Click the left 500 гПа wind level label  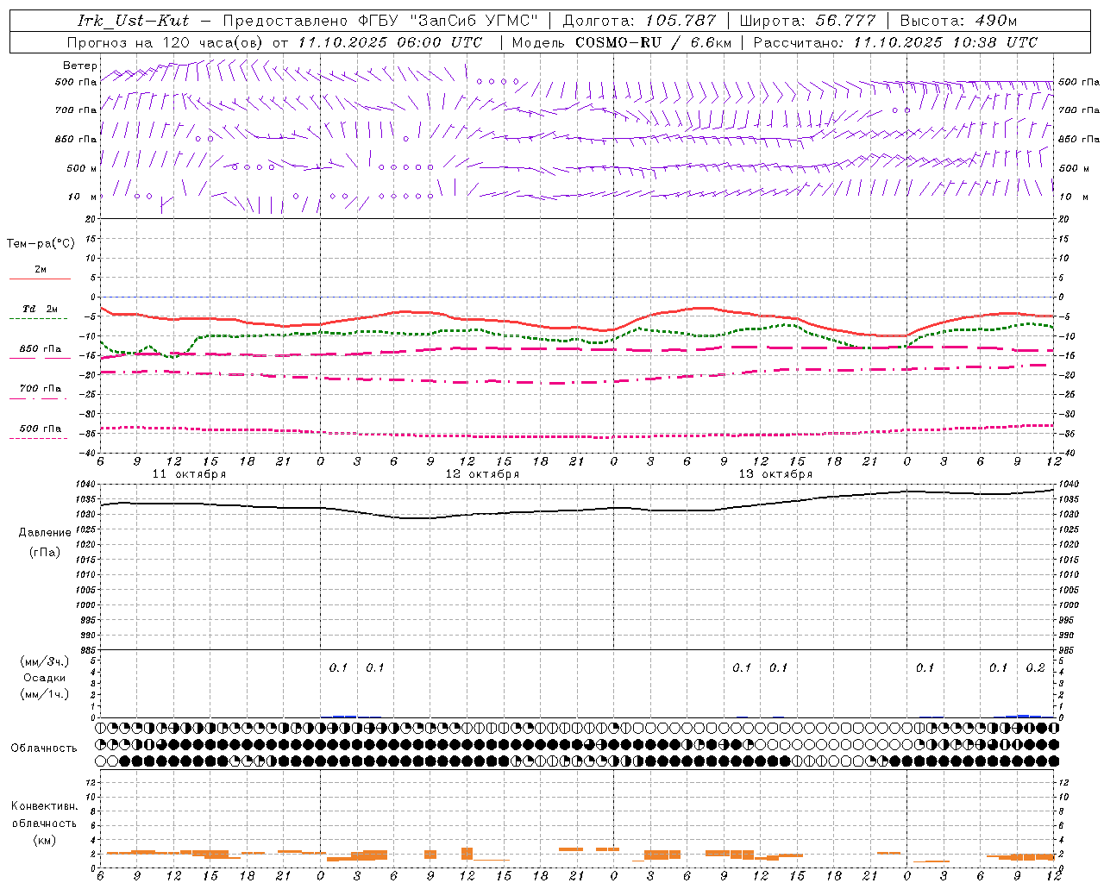(x=76, y=82)
